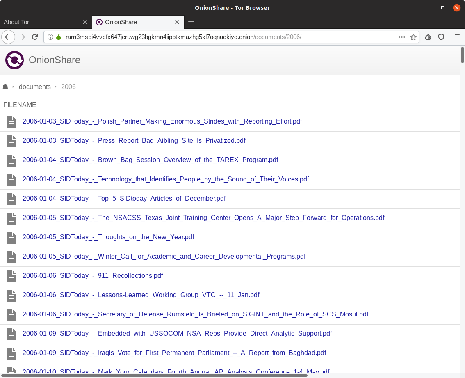Click the home breadcrumb icon

[x=5, y=87]
